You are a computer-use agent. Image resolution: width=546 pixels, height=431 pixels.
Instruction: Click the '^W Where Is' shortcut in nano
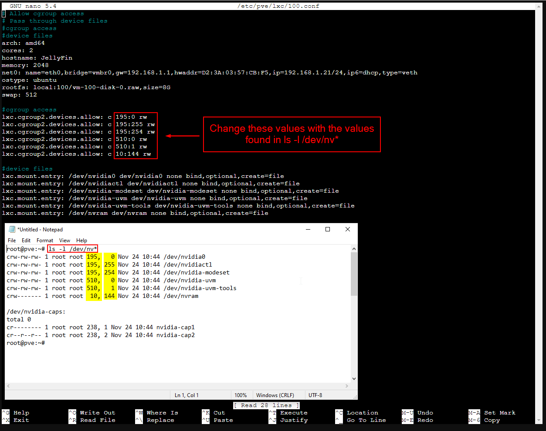click(156, 413)
